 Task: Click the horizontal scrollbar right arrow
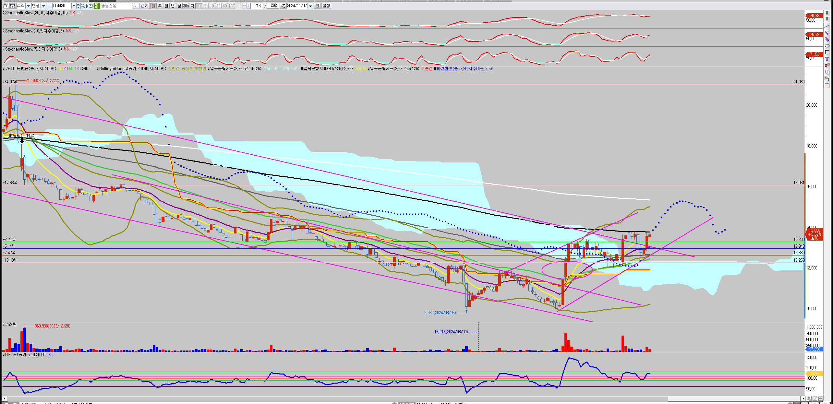[x=803, y=398]
